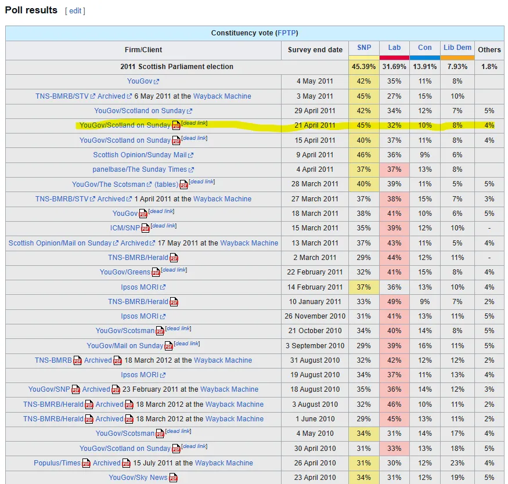The image size is (508, 484).
Task: Open TNS-BMRB/Herald link in 1 June 2010 row
Action: (53, 418)
